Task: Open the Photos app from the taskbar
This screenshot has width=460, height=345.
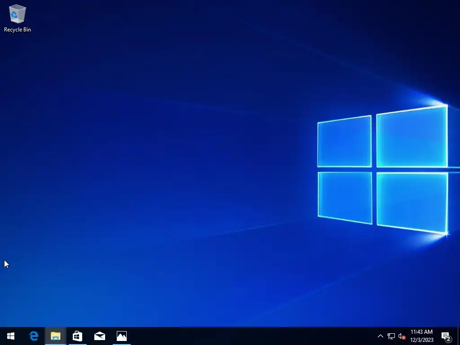Action: coord(121,336)
